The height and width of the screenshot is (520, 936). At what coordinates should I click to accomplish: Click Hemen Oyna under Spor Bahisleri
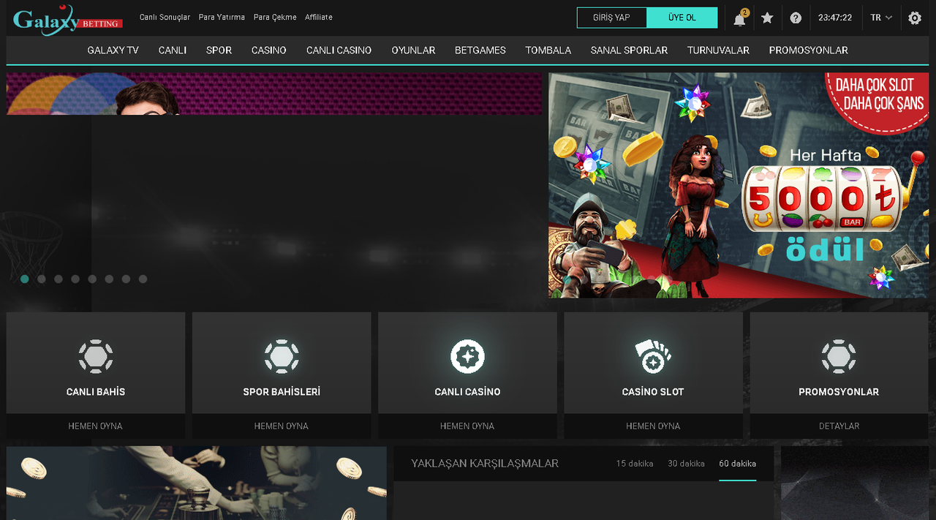pyautogui.click(x=282, y=426)
